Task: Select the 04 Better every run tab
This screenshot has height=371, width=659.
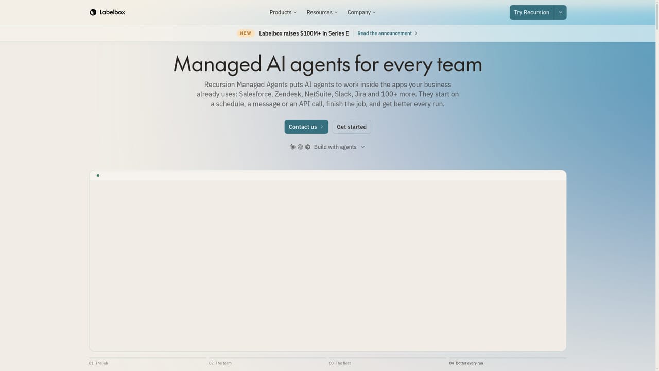Action: pos(508,361)
